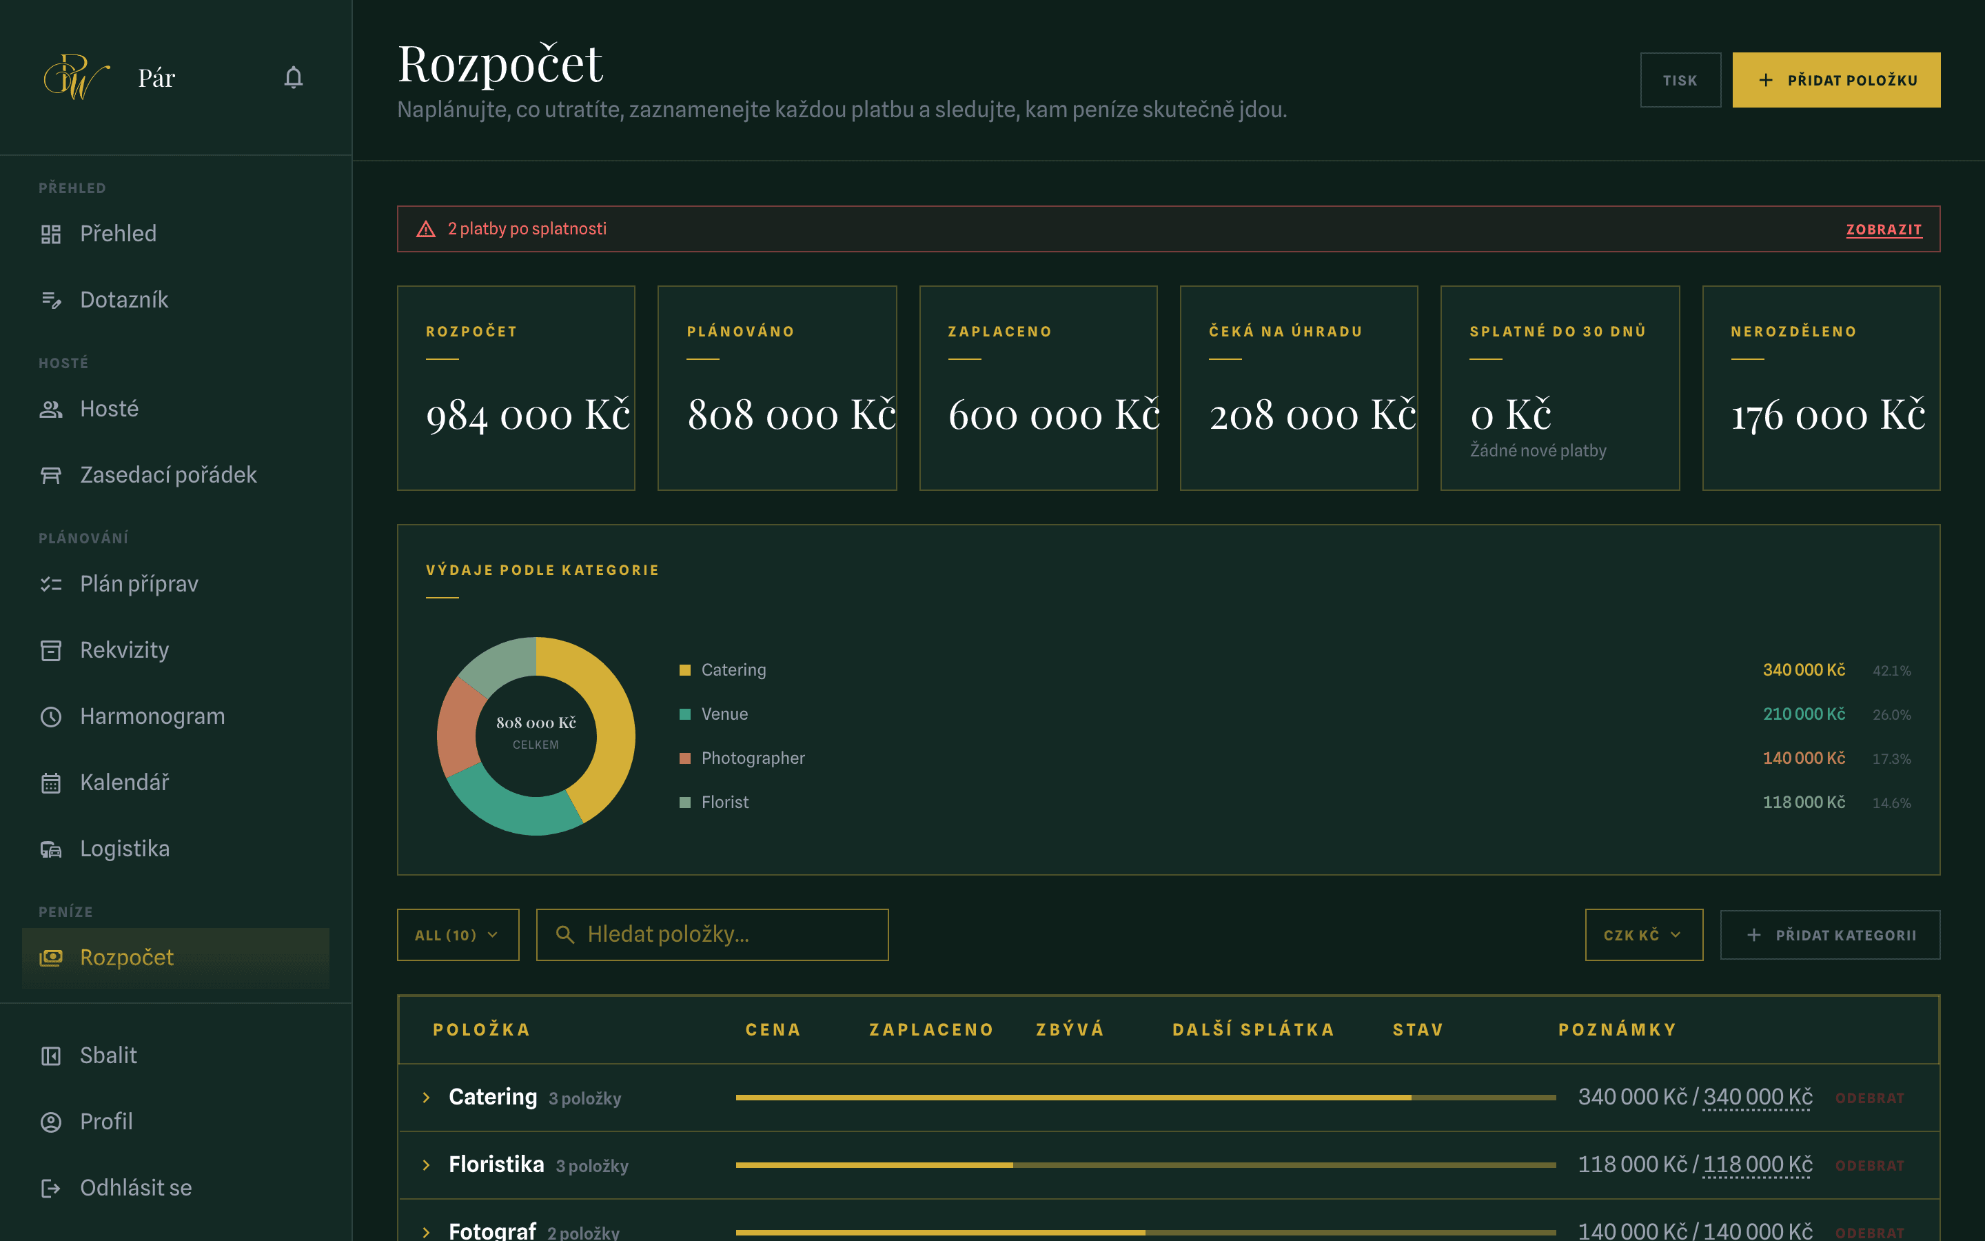Click the Venue green legend swatch
This screenshot has width=1985, height=1241.
click(x=685, y=714)
